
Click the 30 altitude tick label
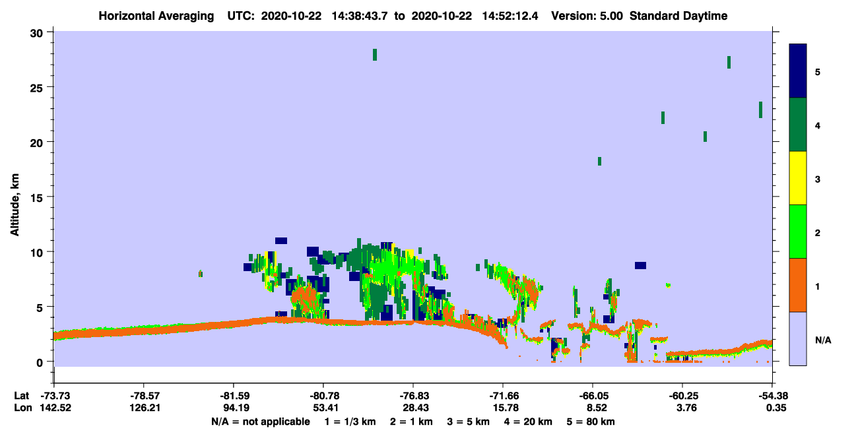tap(38, 32)
